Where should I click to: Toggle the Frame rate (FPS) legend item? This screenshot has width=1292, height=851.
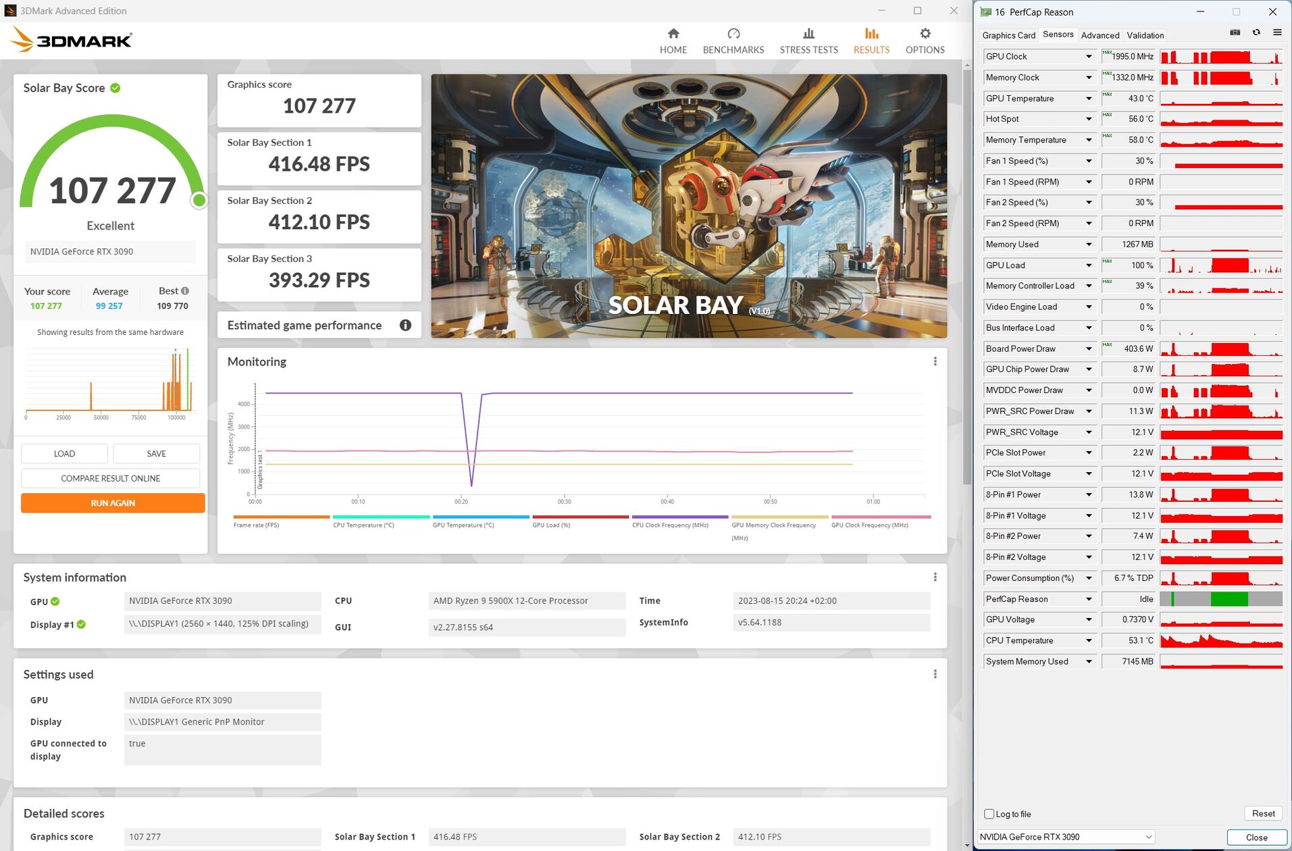pyautogui.click(x=282, y=521)
